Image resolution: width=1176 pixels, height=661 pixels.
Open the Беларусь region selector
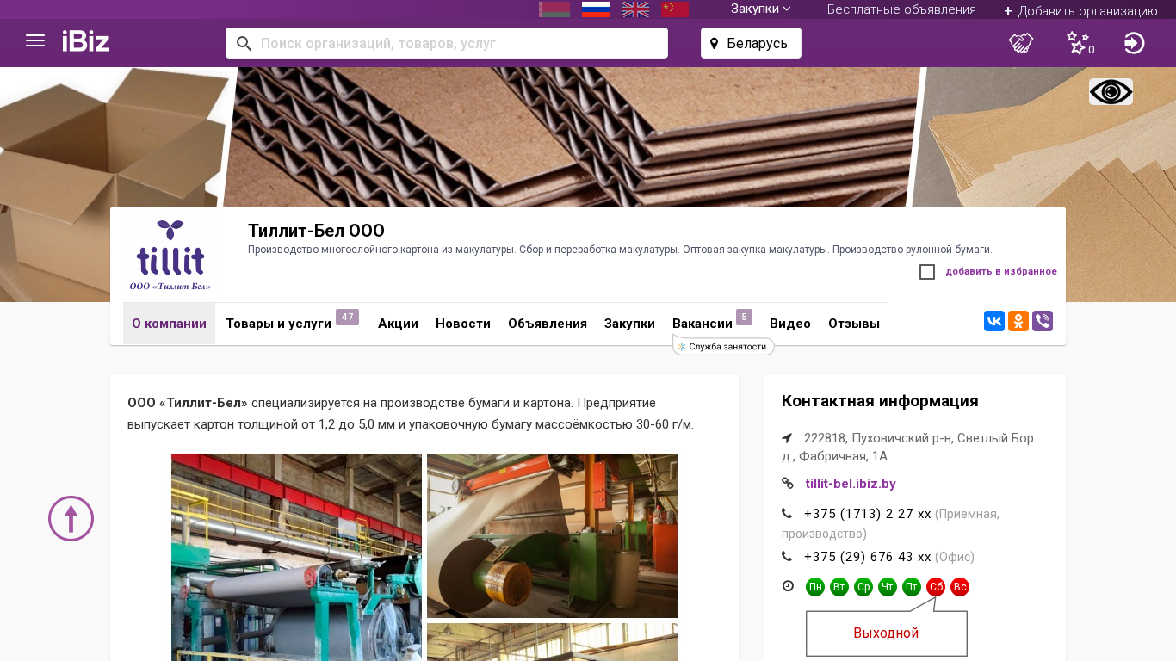point(751,43)
